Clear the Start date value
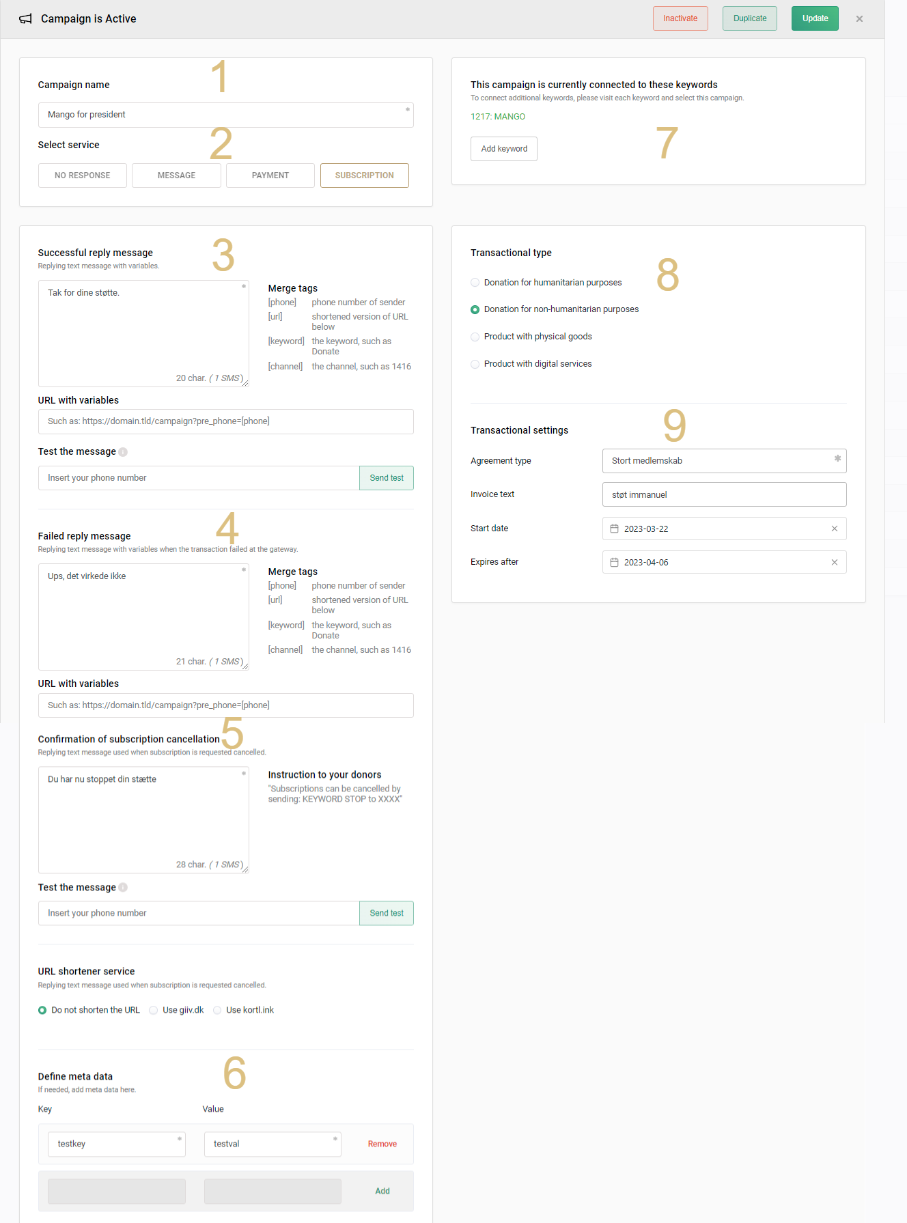The image size is (907, 1223). point(834,529)
